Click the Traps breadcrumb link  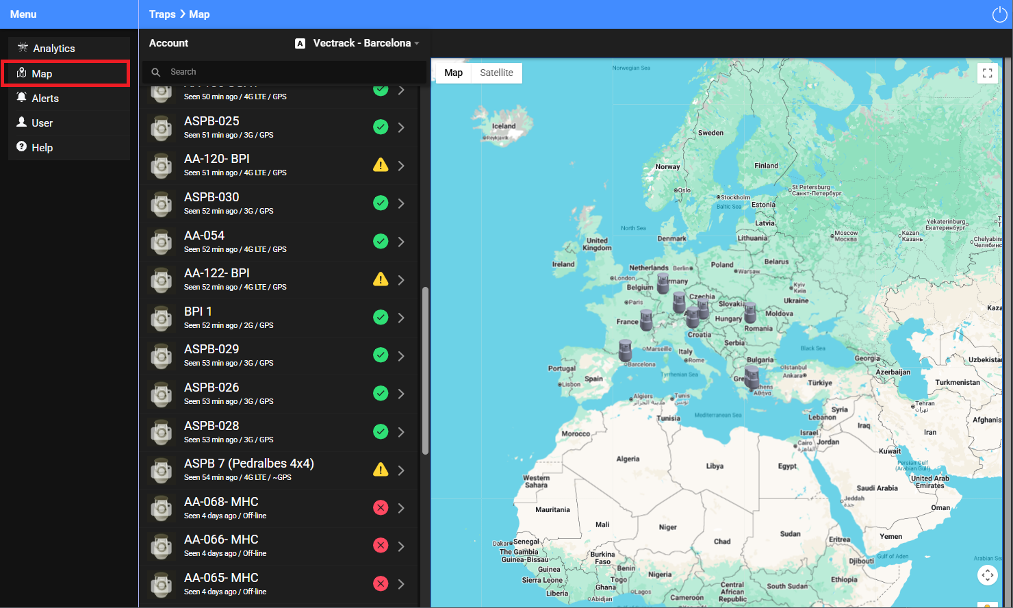coord(162,14)
